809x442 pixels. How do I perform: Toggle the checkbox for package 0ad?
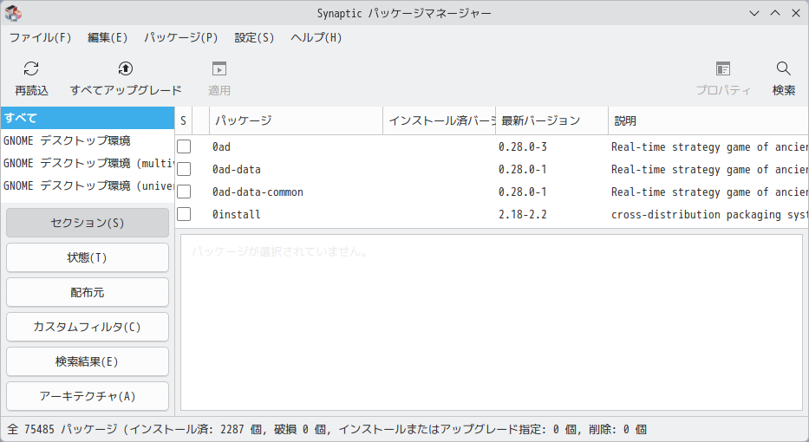click(184, 146)
